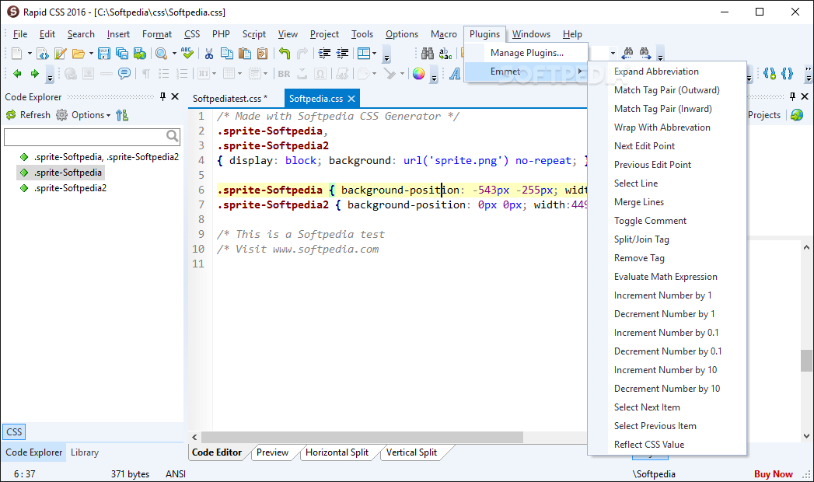Viewport: 814px width, 482px height.
Task: Open the New file dropdown arrow
Action: 30,54
